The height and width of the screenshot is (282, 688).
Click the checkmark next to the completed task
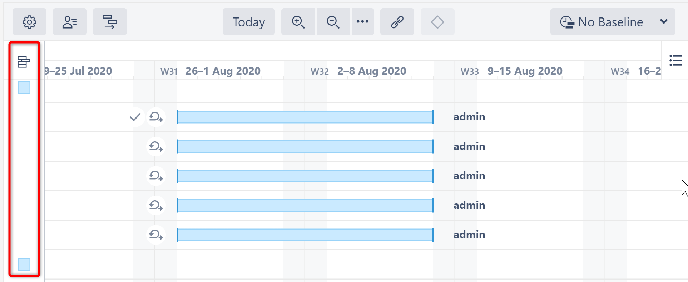coord(135,117)
